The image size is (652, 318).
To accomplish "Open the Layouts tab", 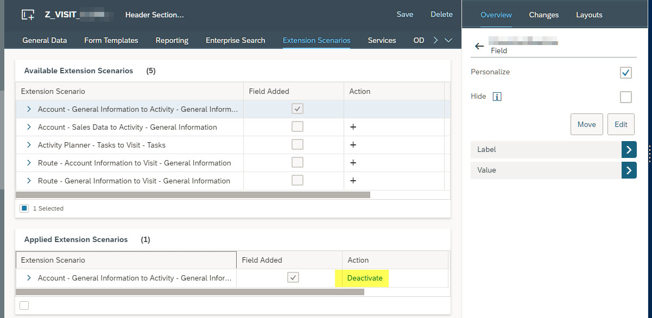I will (589, 15).
